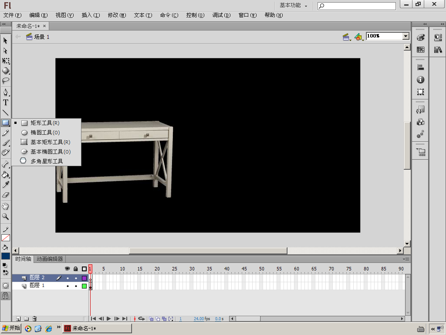Select the Zoom magnifier tool
446x335 pixels.
[5, 216]
